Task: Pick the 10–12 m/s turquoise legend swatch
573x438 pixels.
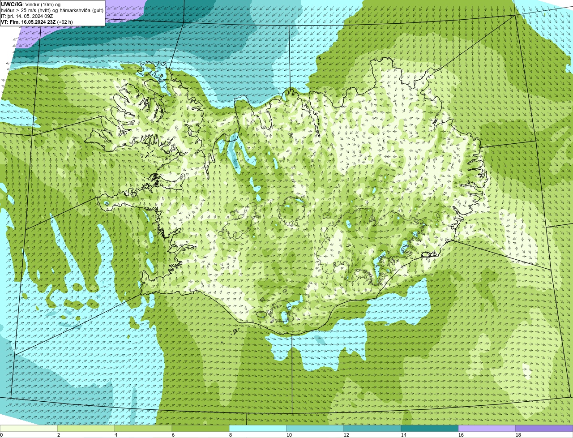Action: 315,428
